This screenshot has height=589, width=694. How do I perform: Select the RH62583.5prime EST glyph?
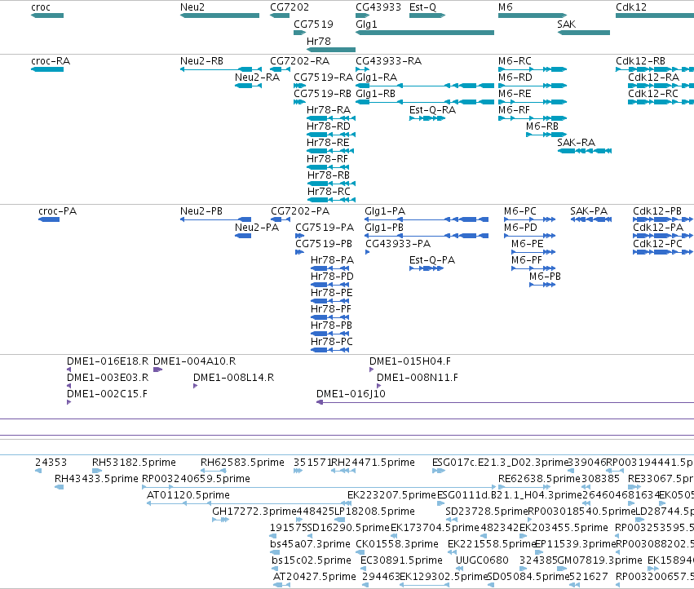(x=214, y=471)
